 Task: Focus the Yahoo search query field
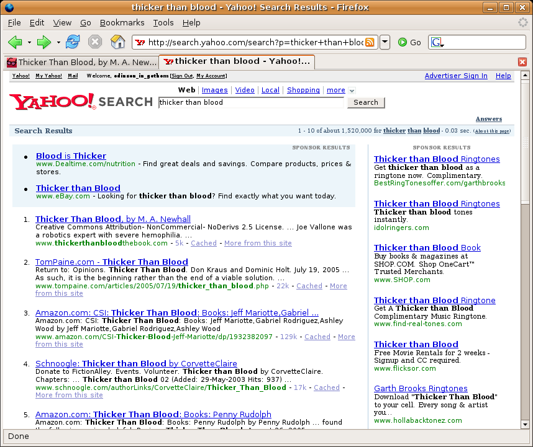tap(251, 102)
